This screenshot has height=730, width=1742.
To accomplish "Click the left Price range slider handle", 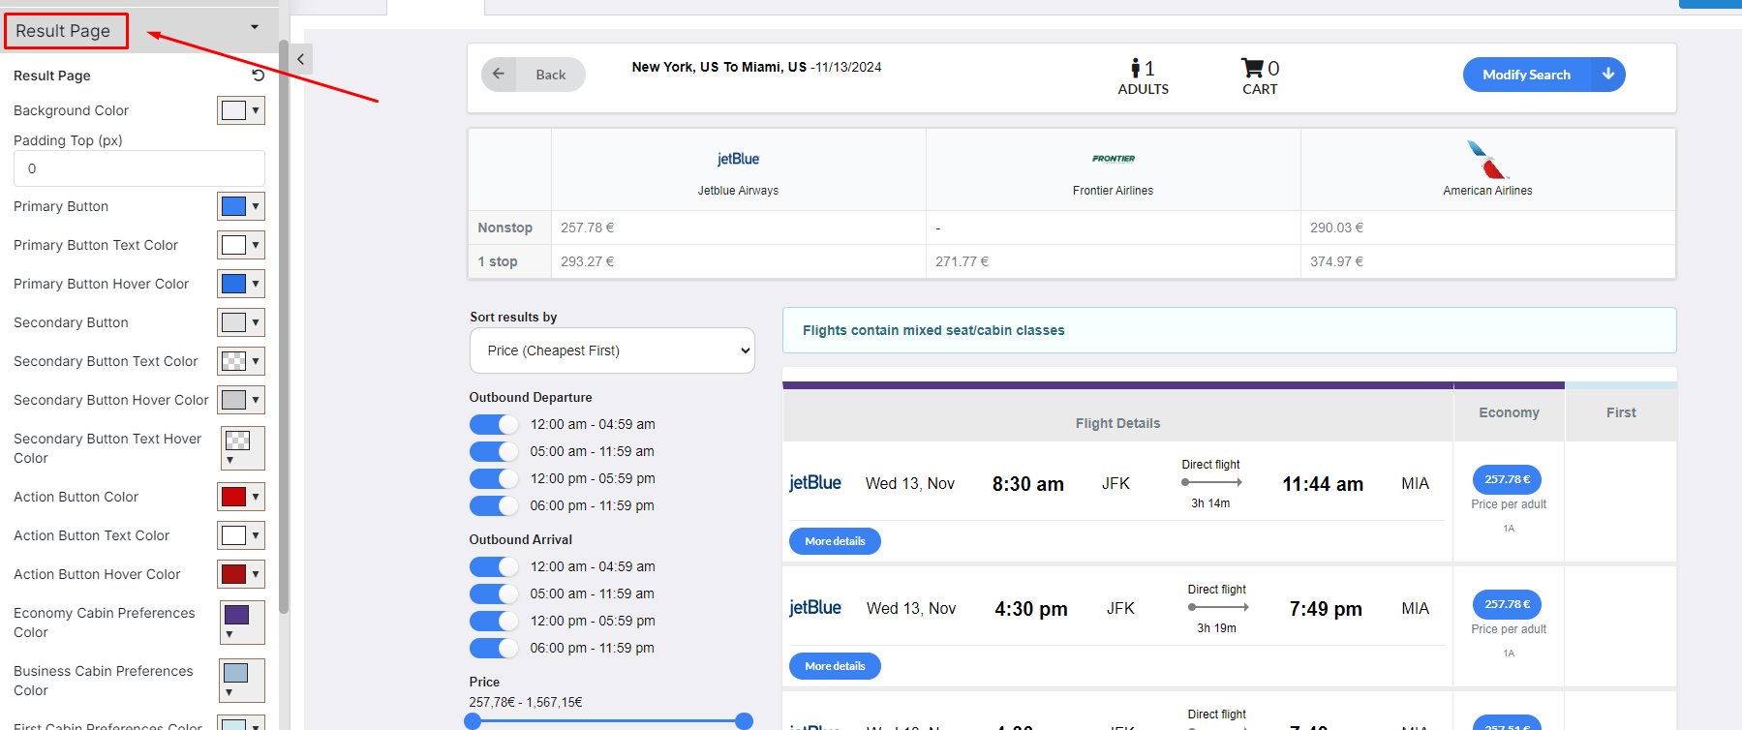I will tap(473, 721).
